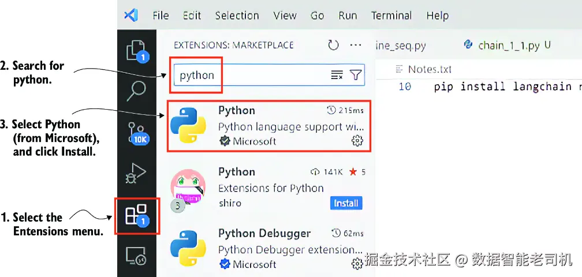Open Marketplace views and more actions
This screenshot has width=582, height=277.
click(356, 45)
